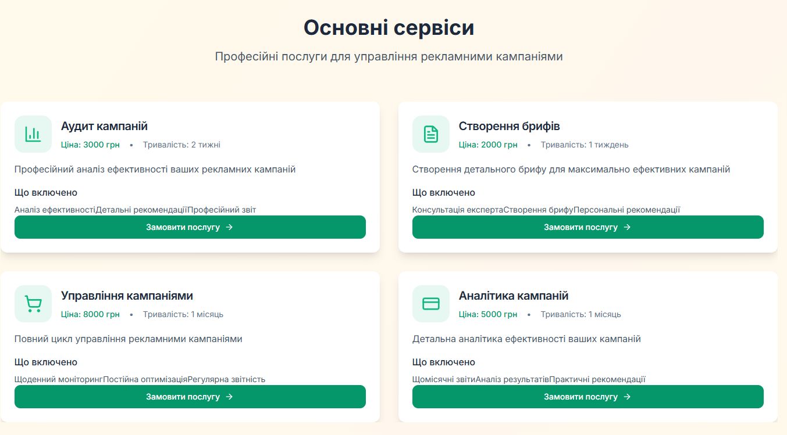This screenshot has height=435, width=787.
Task: Click the Аудит кампаній card title
Action: [104, 126]
